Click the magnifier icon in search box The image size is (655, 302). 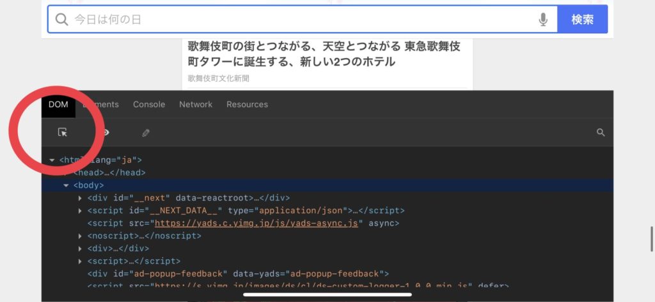(x=61, y=20)
